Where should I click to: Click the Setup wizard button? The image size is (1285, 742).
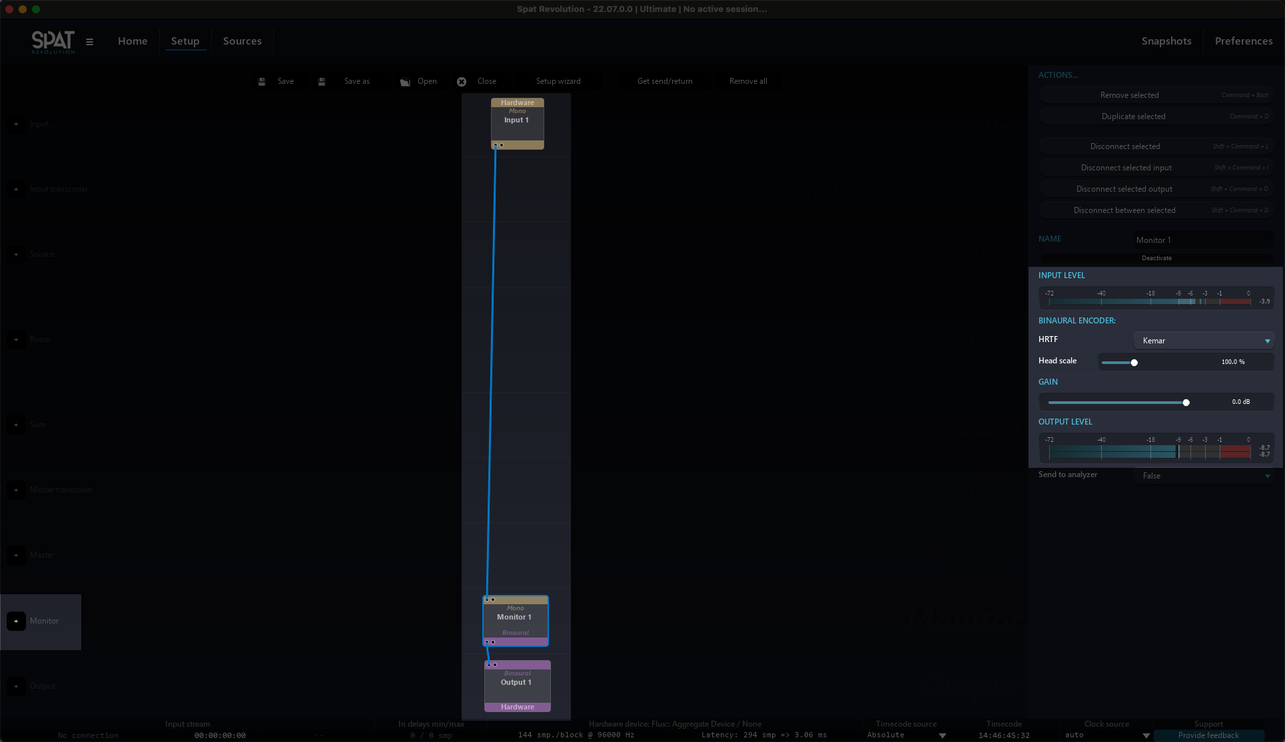[x=558, y=81]
